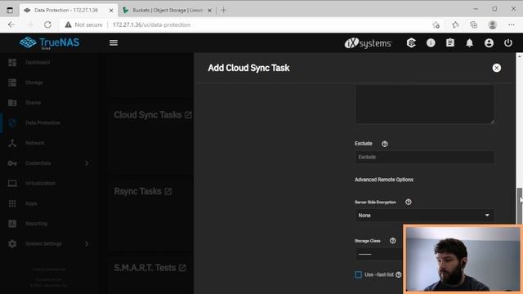Open the browser collections icon
Image resolution: width=523 pixels, height=294 pixels.
tap(474, 24)
